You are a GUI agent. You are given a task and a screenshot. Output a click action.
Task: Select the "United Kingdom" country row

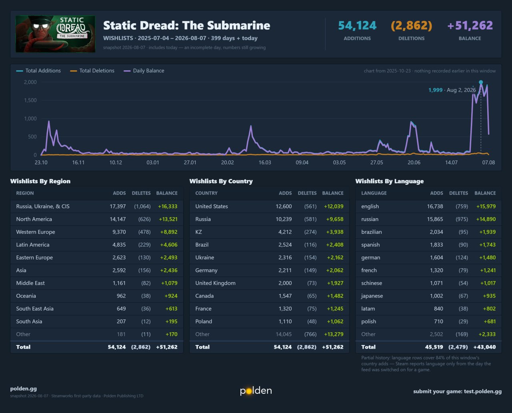(x=269, y=283)
